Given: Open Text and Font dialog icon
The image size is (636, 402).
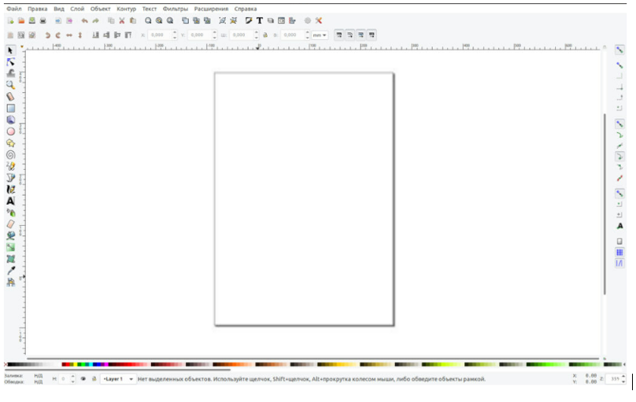Looking at the screenshot, I should click(260, 20).
